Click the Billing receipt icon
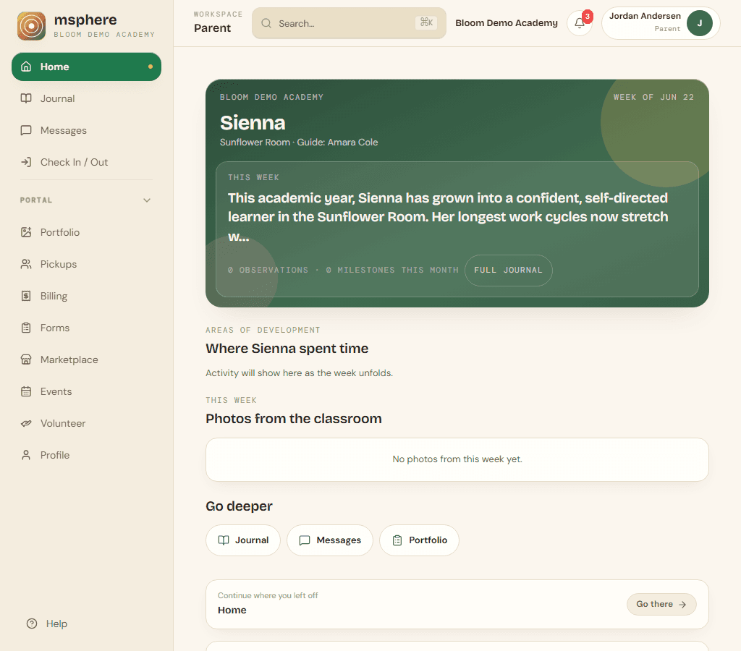The width and height of the screenshot is (741, 651). click(27, 296)
